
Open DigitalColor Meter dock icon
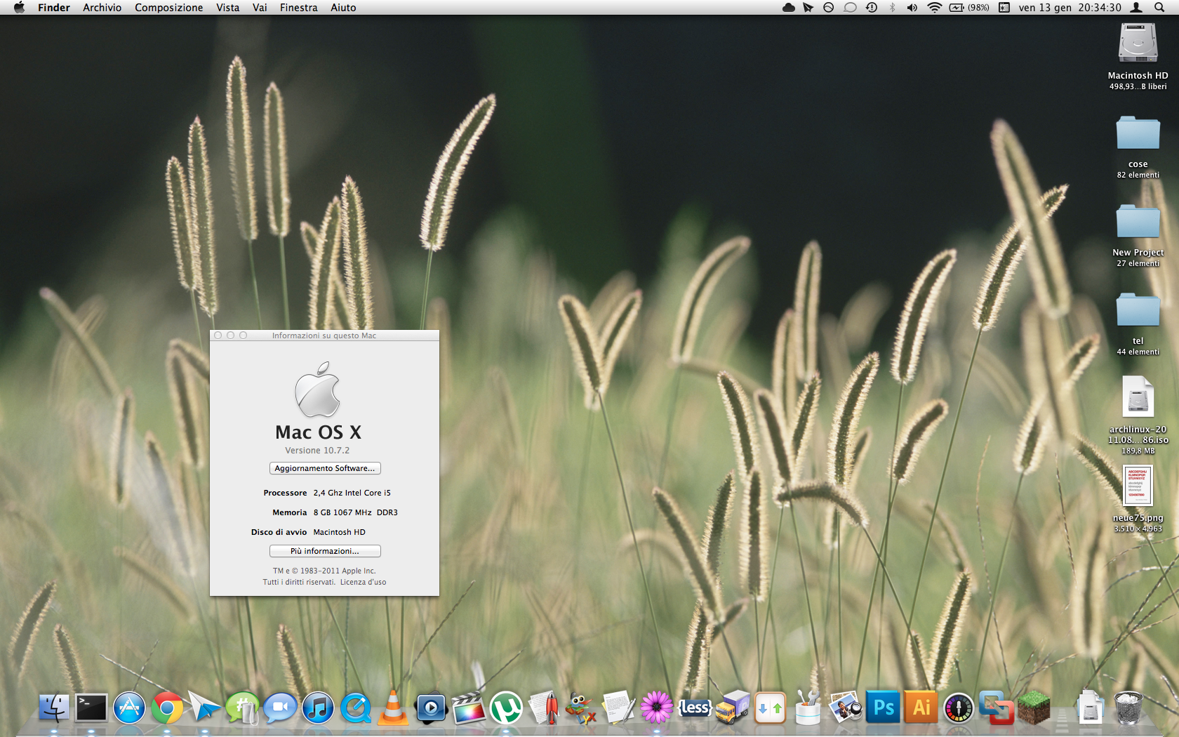[x=959, y=708]
